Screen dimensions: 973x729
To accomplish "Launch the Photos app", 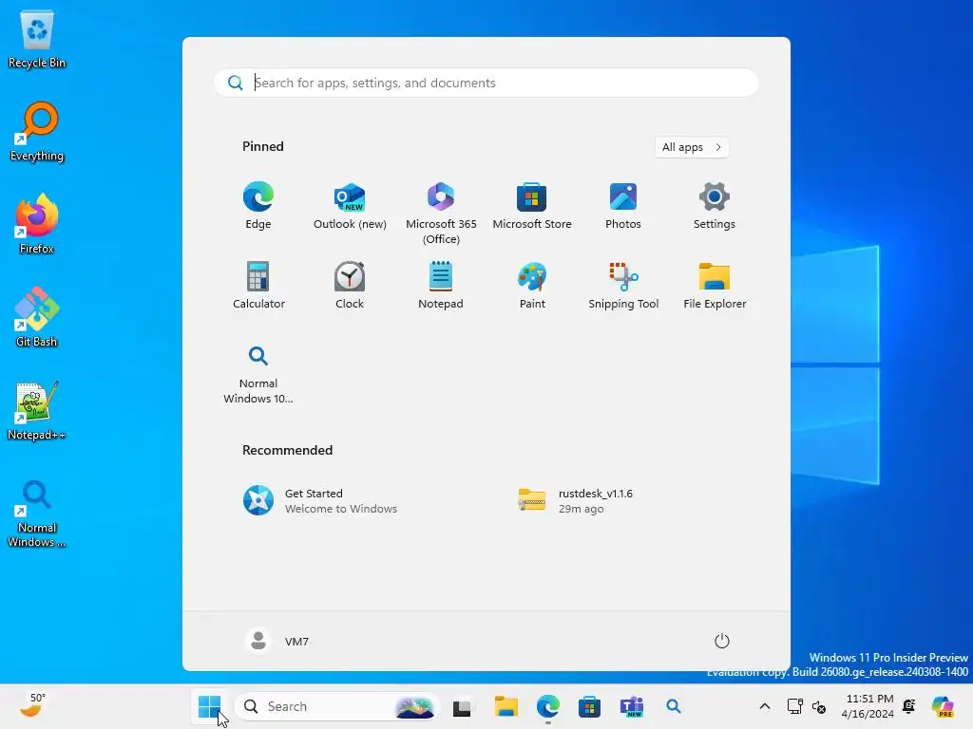I will click(623, 206).
